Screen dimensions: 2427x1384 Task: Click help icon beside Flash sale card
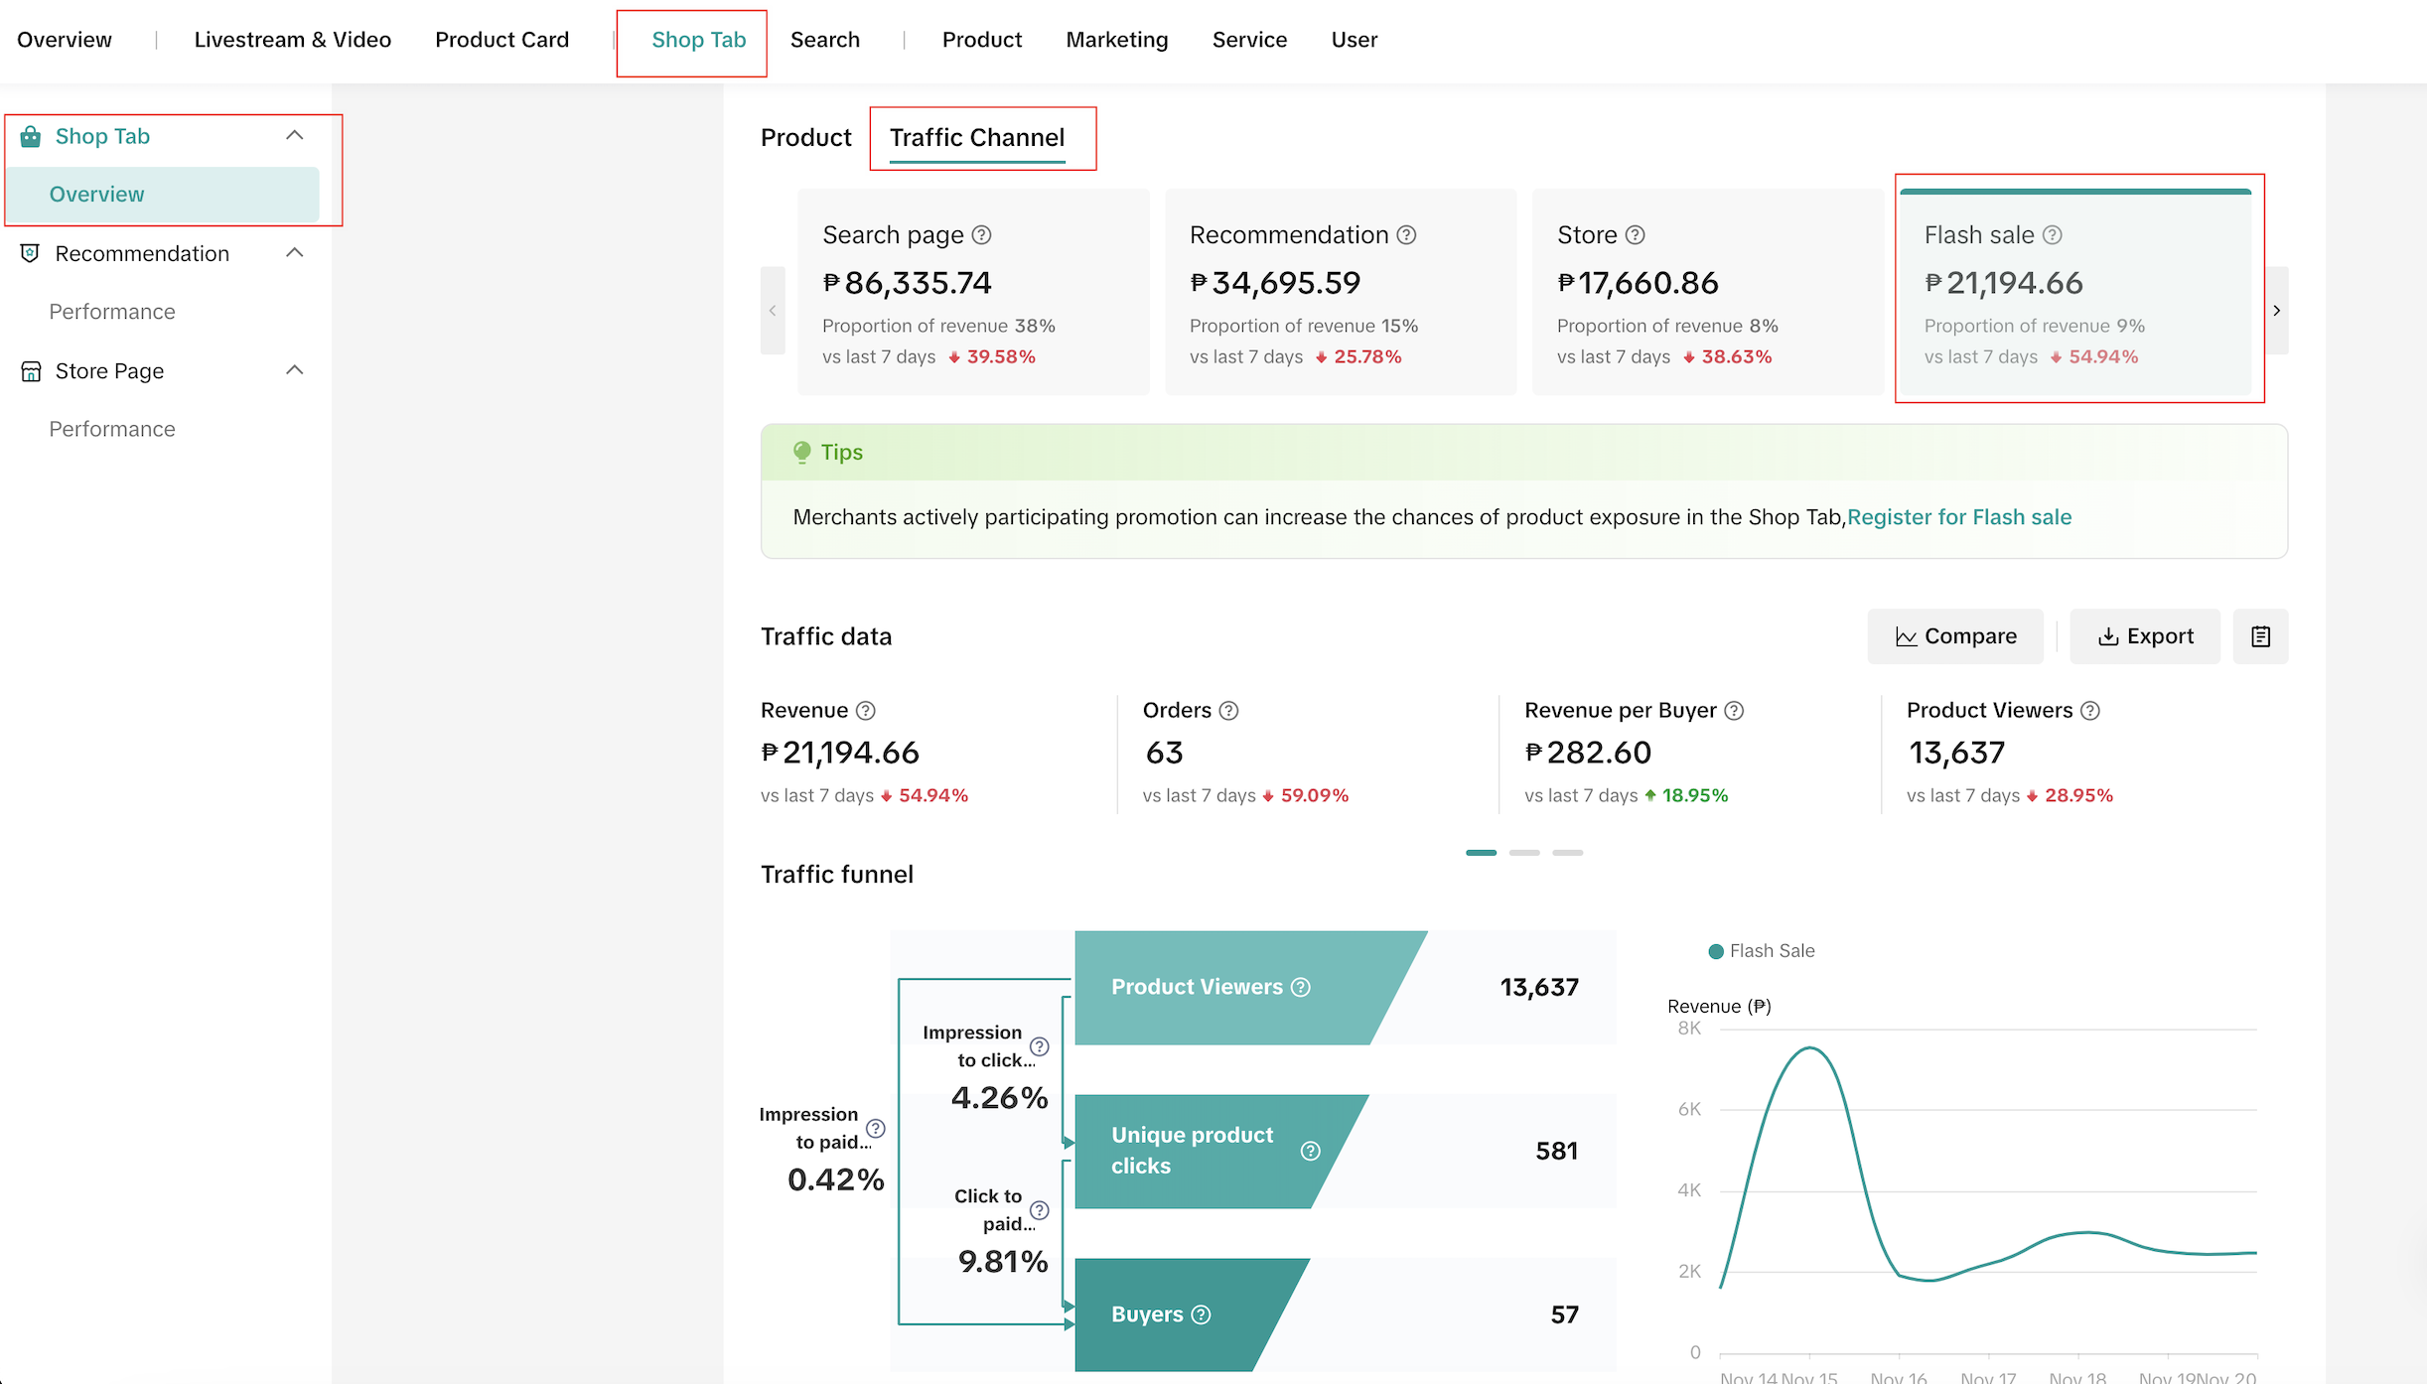(x=2053, y=235)
